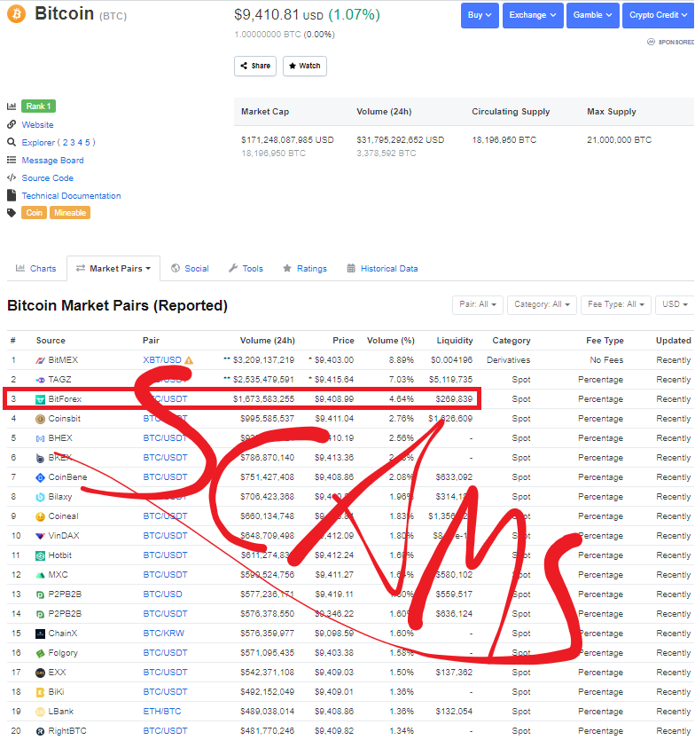Click the TAGZ exchange logo icon

(40, 380)
